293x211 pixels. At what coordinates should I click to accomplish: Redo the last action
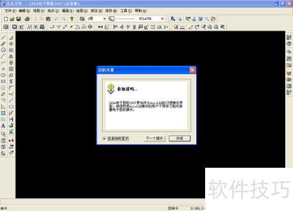pyautogui.click(x=63, y=19)
